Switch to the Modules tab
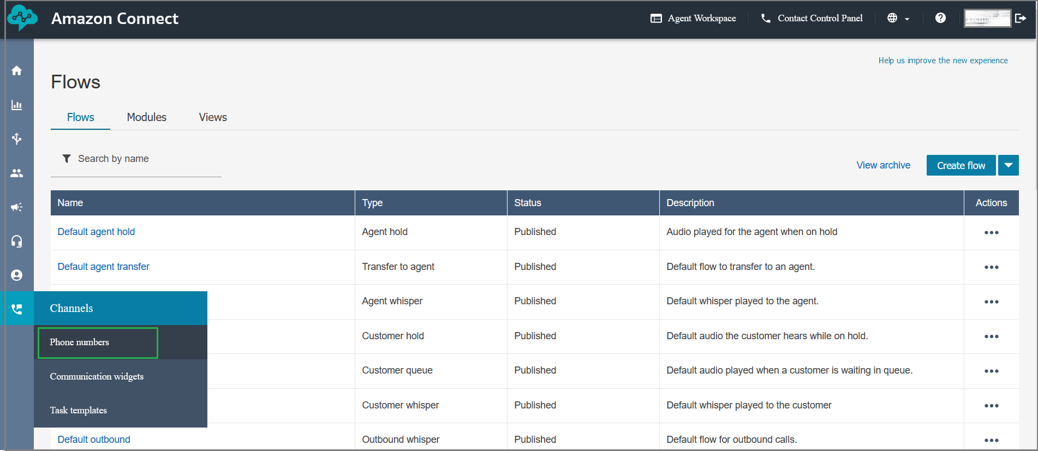This screenshot has height=451, width=1038. [x=147, y=117]
